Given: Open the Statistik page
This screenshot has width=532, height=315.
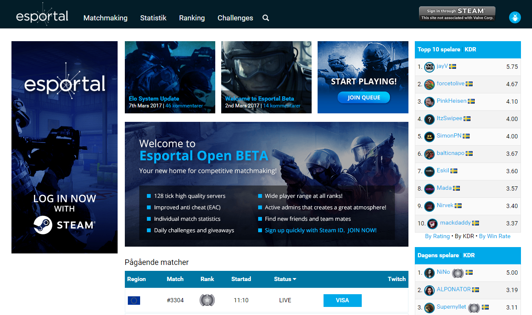Looking at the screenshot, I should point(153,18).
